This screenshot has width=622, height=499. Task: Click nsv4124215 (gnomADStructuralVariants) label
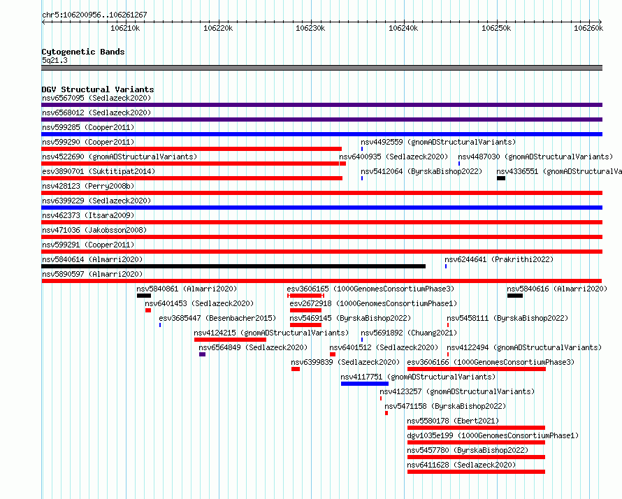click(271, 333)
